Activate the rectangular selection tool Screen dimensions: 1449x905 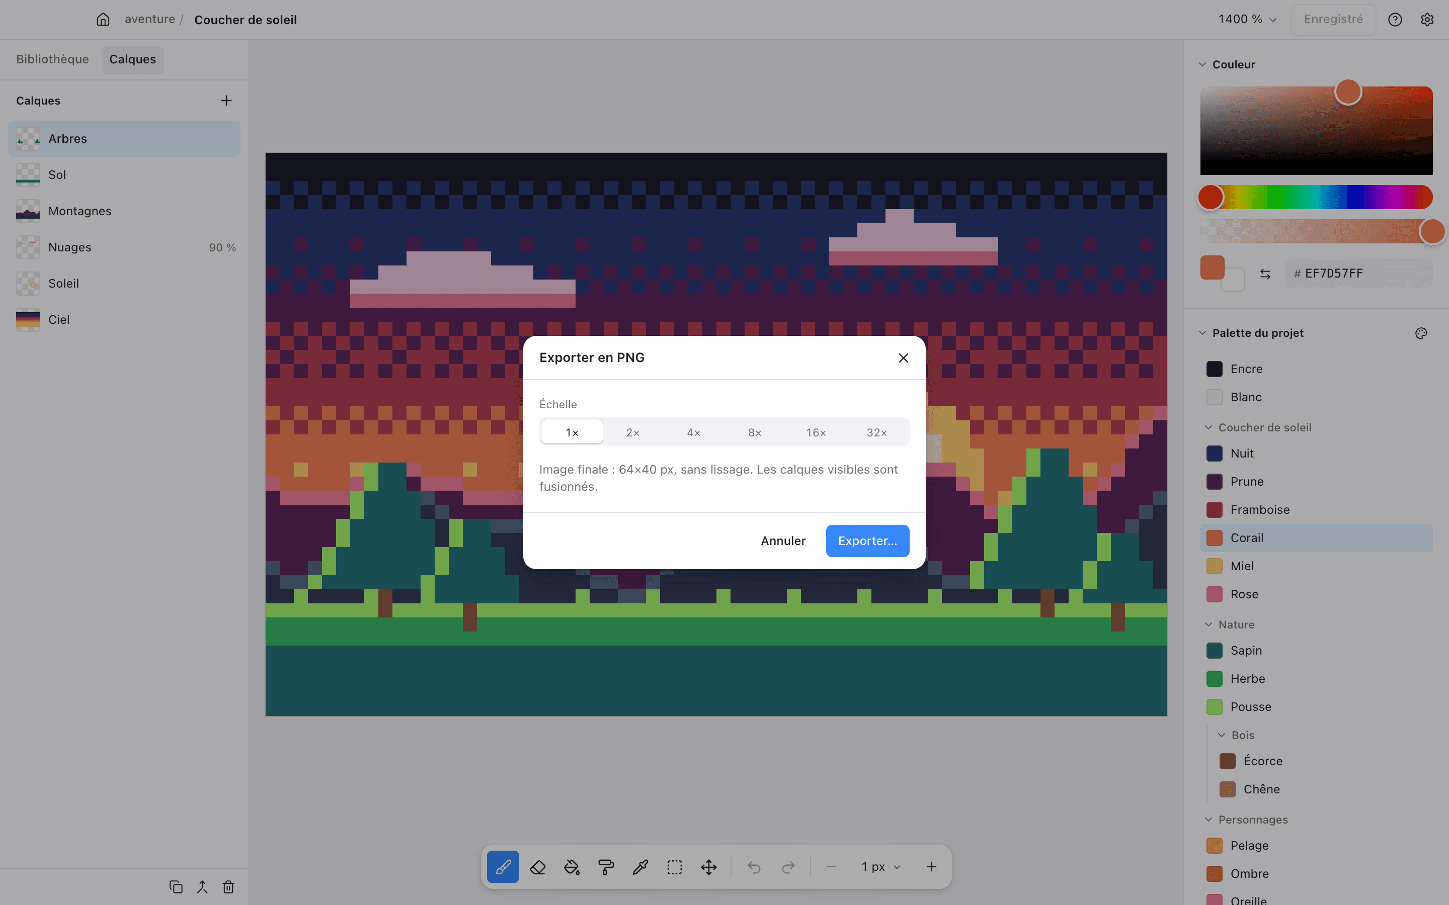point(675,867)
